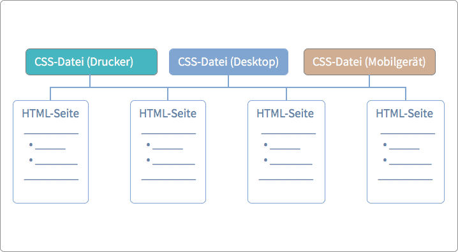
Task: Select the fourth HTML-Seite page icon
Action: tap(406, 152)
